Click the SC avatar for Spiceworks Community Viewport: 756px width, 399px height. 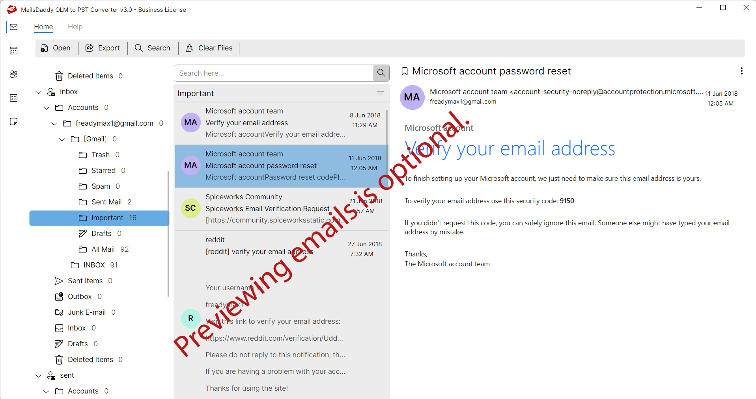coord(190,208)
